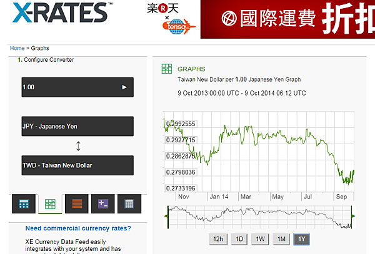
Task: Click the 0.2862875 axis label
Action: click(181, 156)
